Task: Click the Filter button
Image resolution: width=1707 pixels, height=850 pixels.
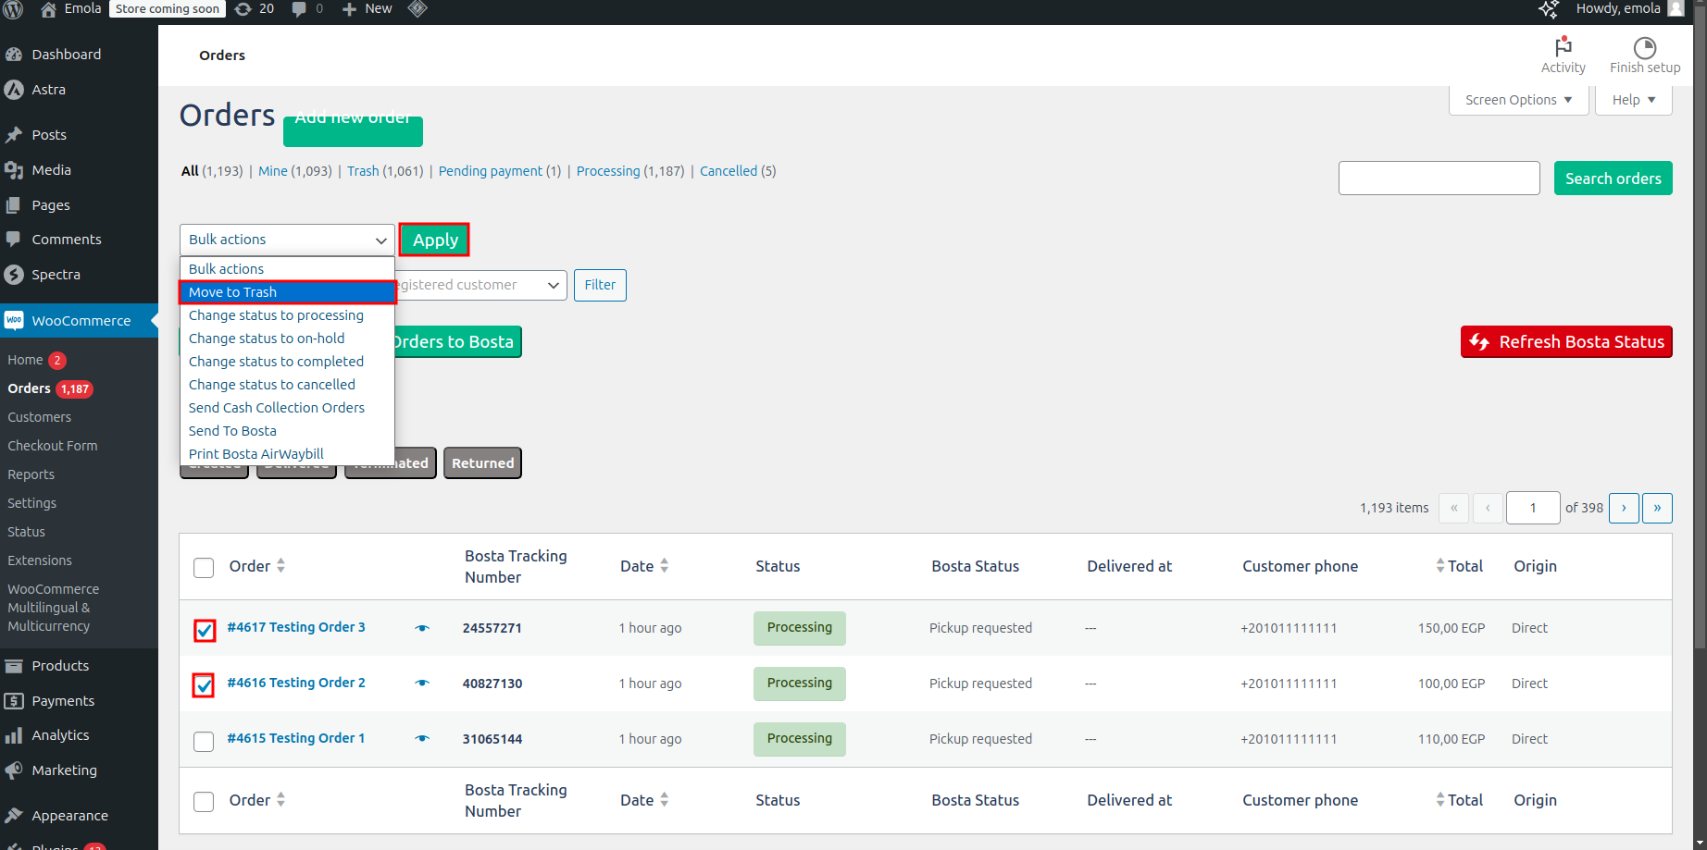Action: click(x=600, y=285)
